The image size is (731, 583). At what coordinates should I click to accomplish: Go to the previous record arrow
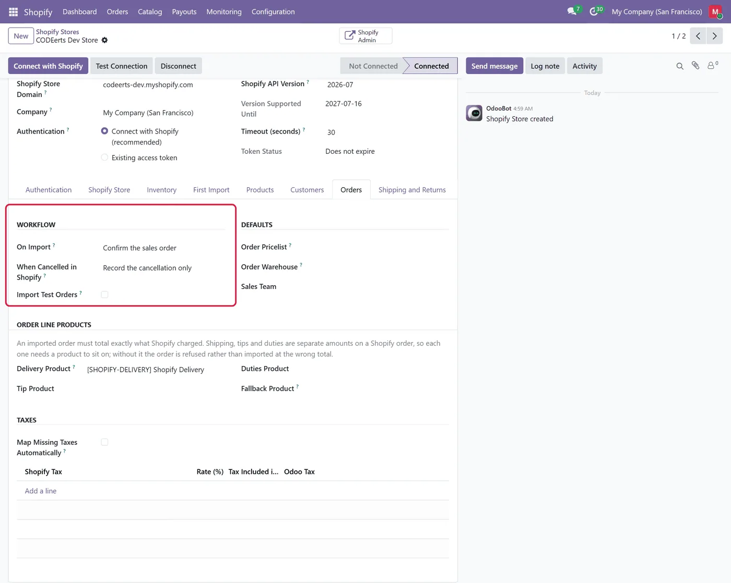click(x=698, y=36)
